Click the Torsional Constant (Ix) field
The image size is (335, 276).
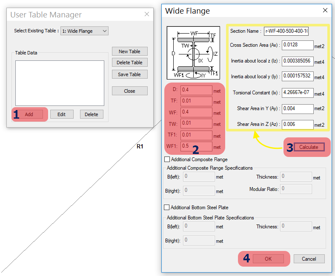pyautogui.click(x=298, y=92)
